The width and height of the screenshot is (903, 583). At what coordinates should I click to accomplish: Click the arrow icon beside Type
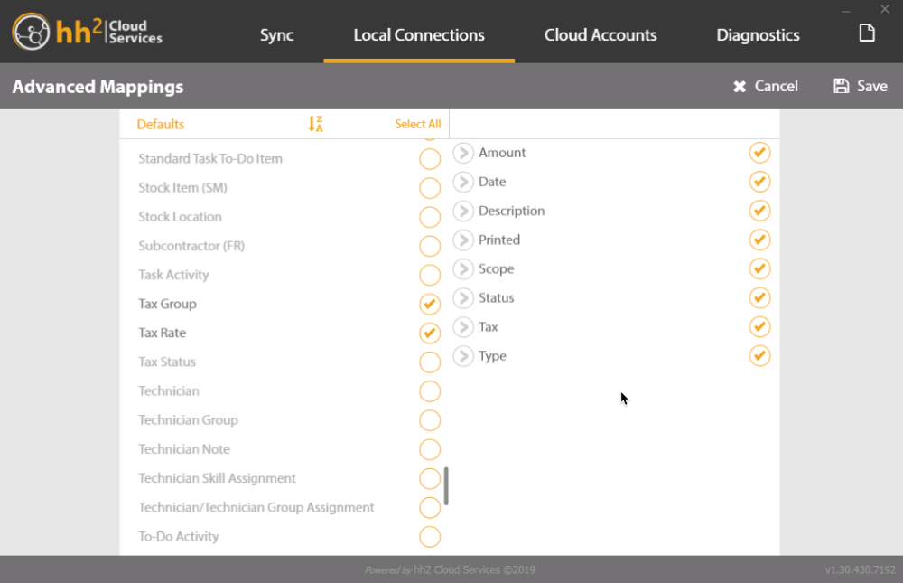[463, 356]
